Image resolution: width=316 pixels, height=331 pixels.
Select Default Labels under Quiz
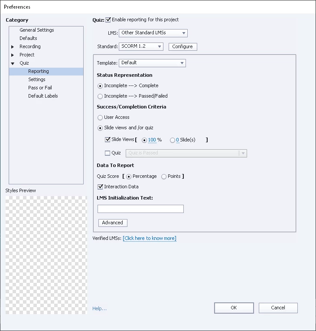coord(43,96)
